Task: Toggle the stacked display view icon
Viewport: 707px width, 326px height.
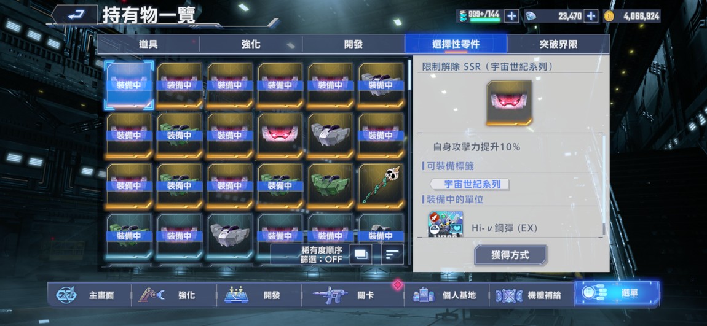Action: tap(361, 254)
